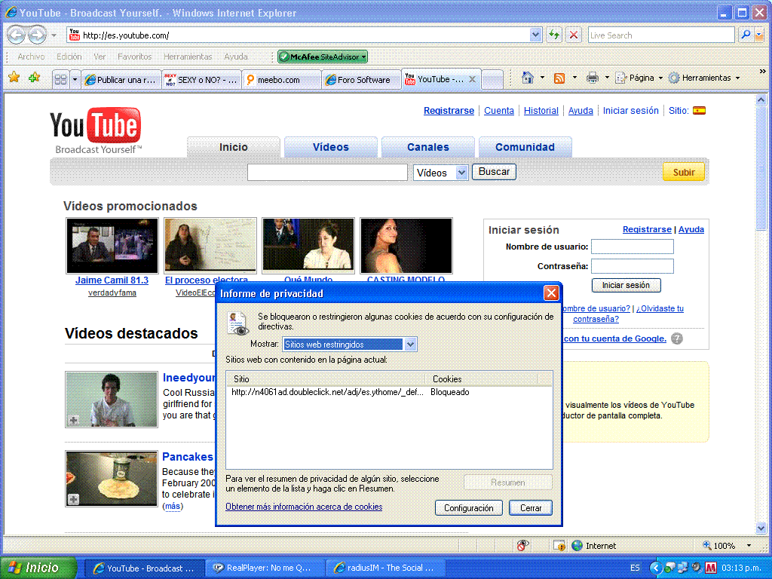Click the McAfee tray icon
Screen dimensions: 772x579
[710, 568]
